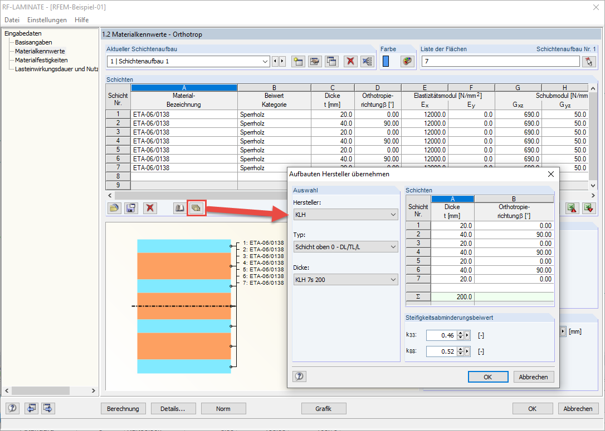The width and height of the screenshot is (605, 431).
Task: Click OK in Hersteller dialog
Action: (x=488, y=376)
